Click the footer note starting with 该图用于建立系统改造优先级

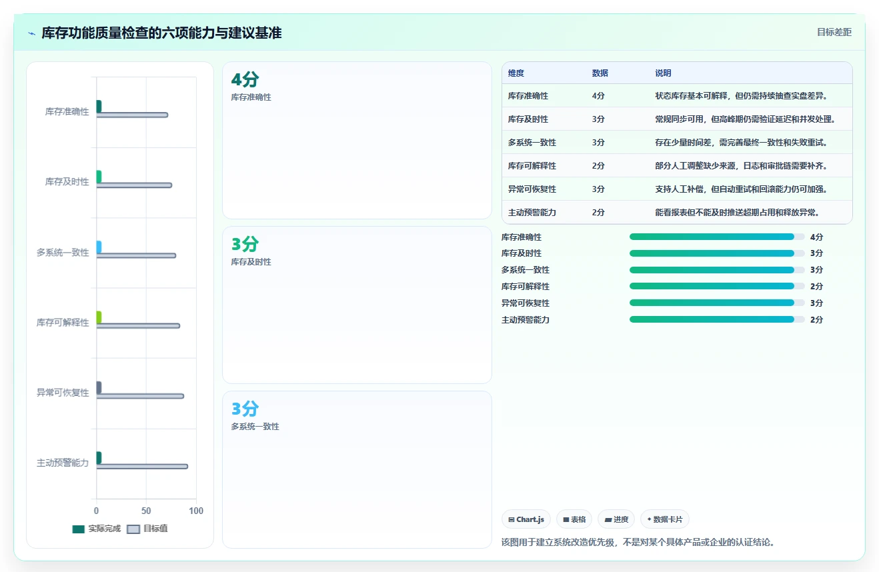point(638,542)
